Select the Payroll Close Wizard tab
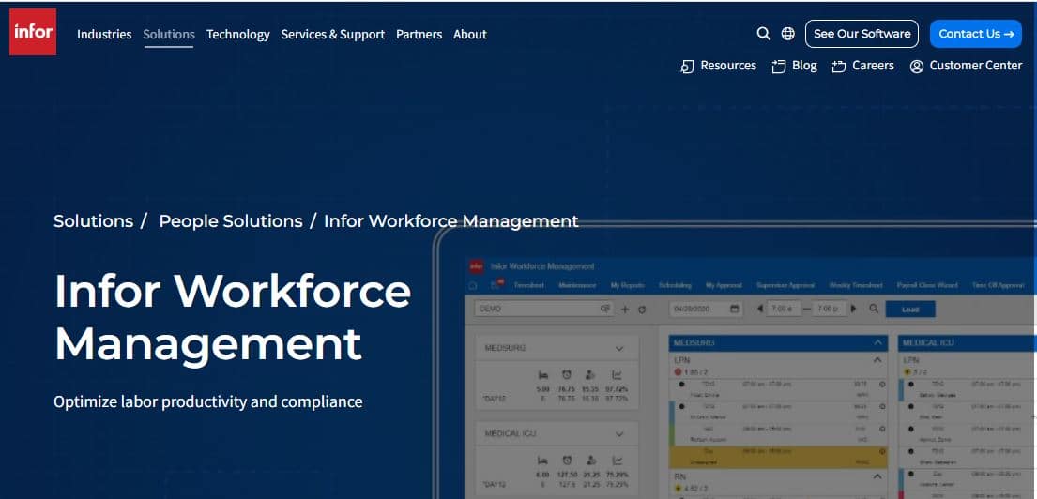Image resolution: width=1037 pixels, height=499 pixels. pyautogui.click(x=927, y=285)
